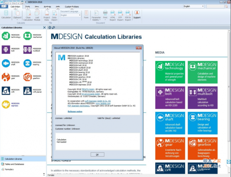Screen dimensions: 231x177
Task: Open MDESIGN technology library in sidebar
Action: point(6,35)
